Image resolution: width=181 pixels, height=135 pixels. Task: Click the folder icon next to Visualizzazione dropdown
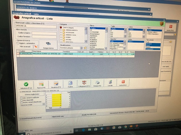(85, 48)
